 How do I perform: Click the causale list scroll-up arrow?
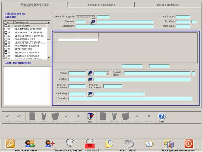coord(48,22)
